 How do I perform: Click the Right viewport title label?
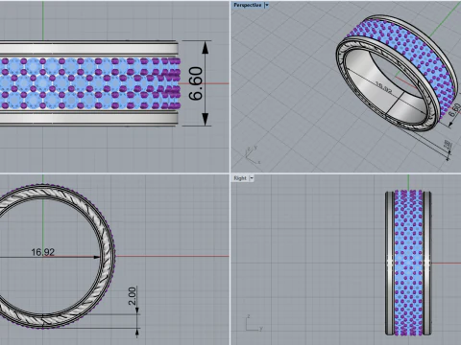240,178
